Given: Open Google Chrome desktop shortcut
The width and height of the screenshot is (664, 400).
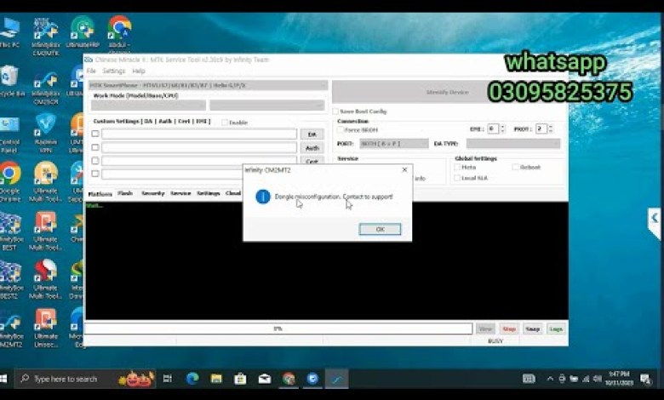Looking at the screenshot, I should pyautogui.click(x=9, y=174).
